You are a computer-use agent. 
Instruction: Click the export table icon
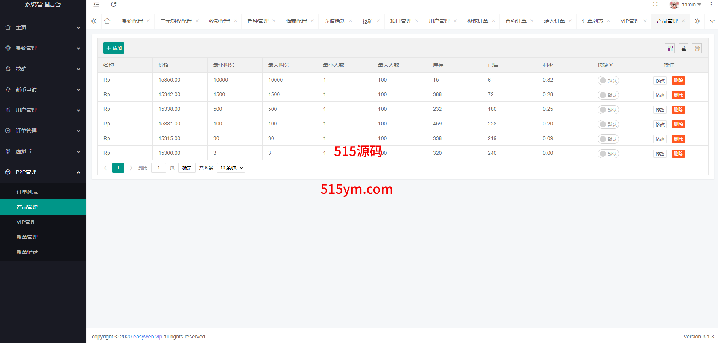pyautogui.click(x=684, y=48)
